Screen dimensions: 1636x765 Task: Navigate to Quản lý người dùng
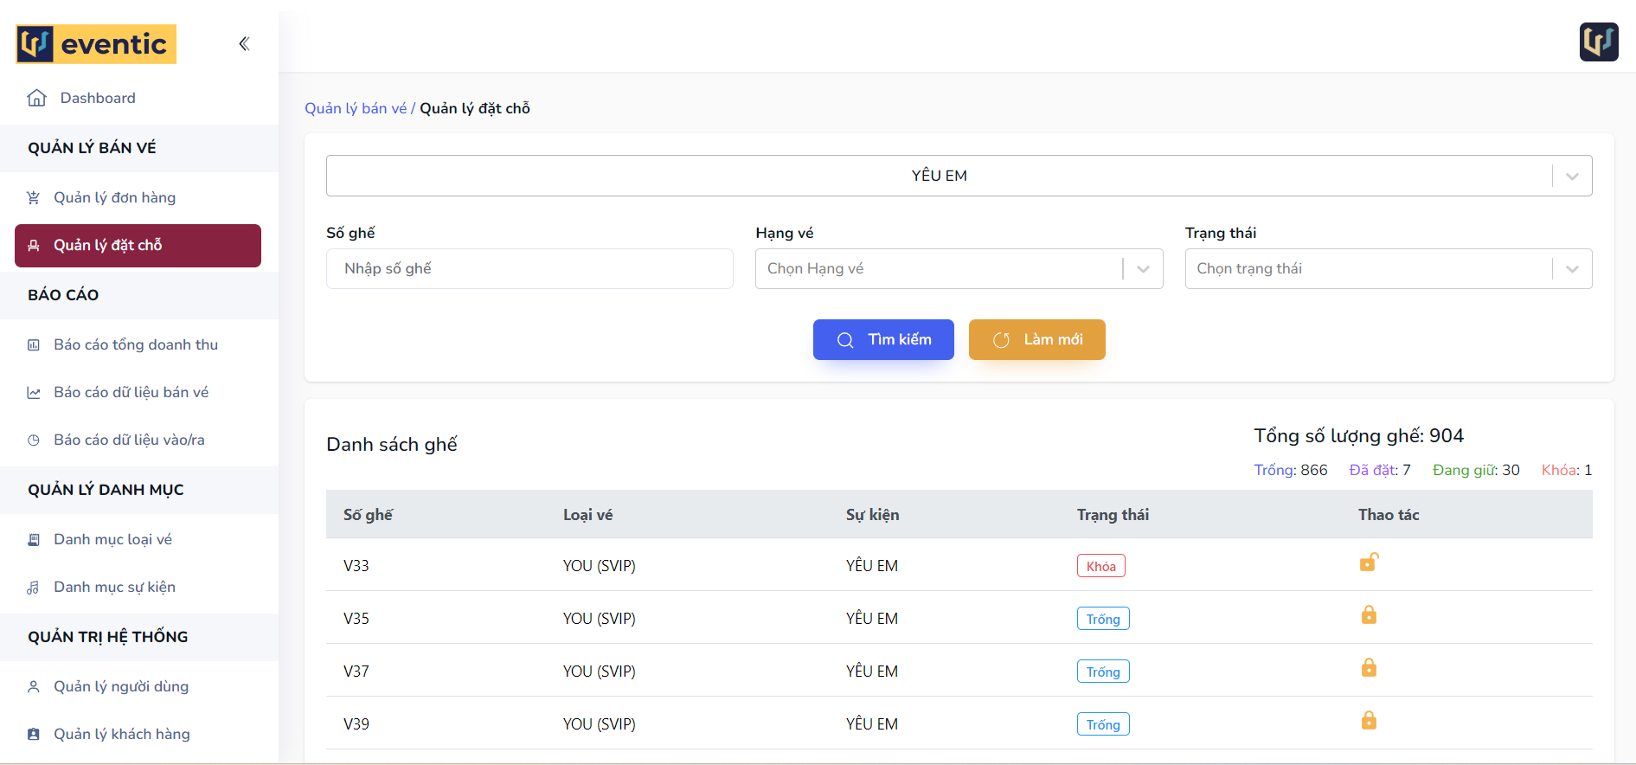[x=120, y=687]
